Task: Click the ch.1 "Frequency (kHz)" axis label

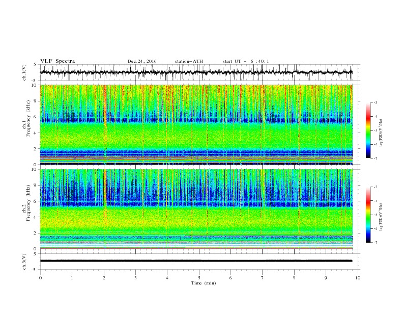Action: [x=28, y=117]
